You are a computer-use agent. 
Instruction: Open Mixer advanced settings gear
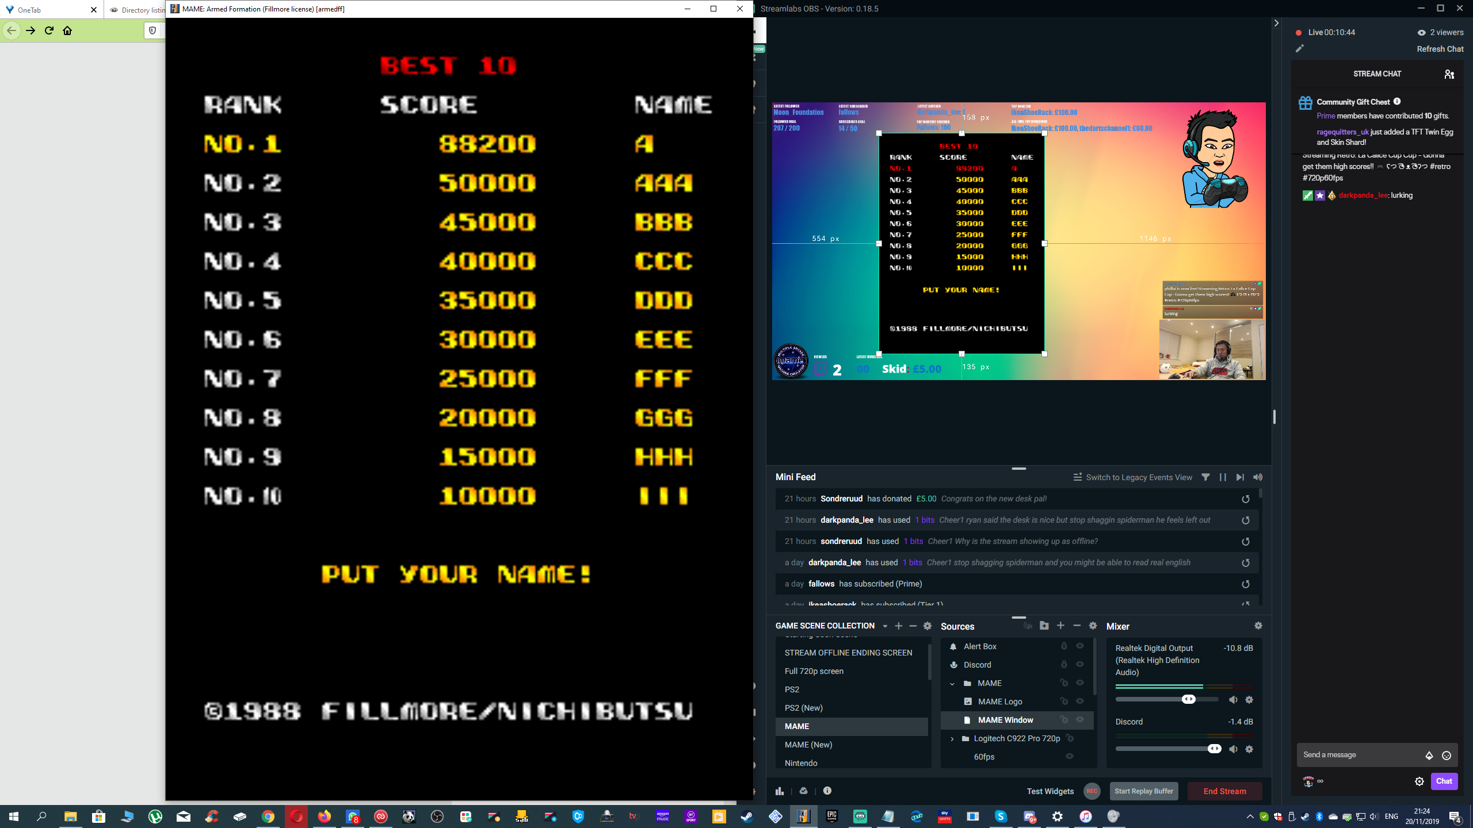tap(1258, 626)
